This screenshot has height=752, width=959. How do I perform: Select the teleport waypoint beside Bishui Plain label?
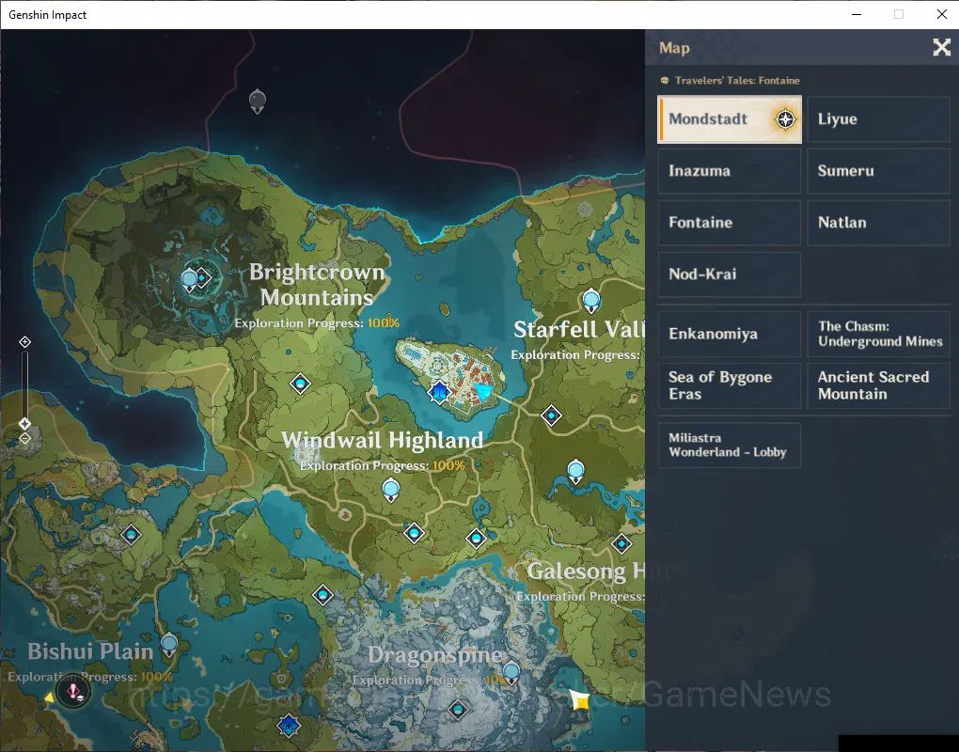pyautogui.click(x=169, y=645)
